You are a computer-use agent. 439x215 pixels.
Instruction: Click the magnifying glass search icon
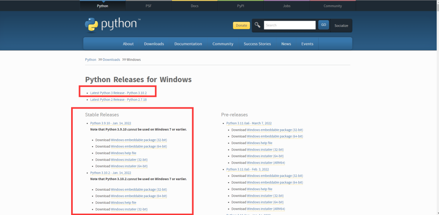(257, 25)
